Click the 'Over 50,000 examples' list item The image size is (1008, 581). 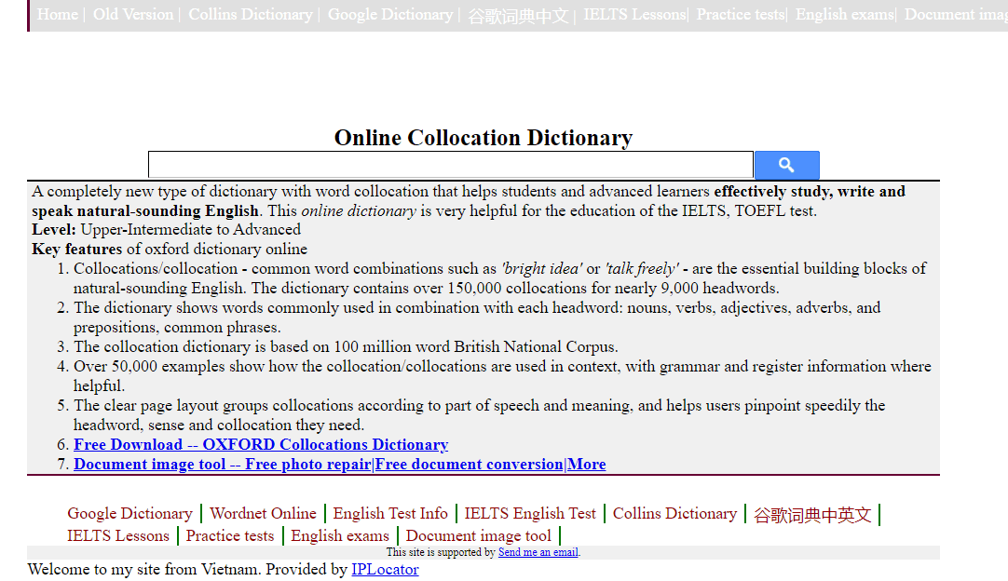pos(502,376)
